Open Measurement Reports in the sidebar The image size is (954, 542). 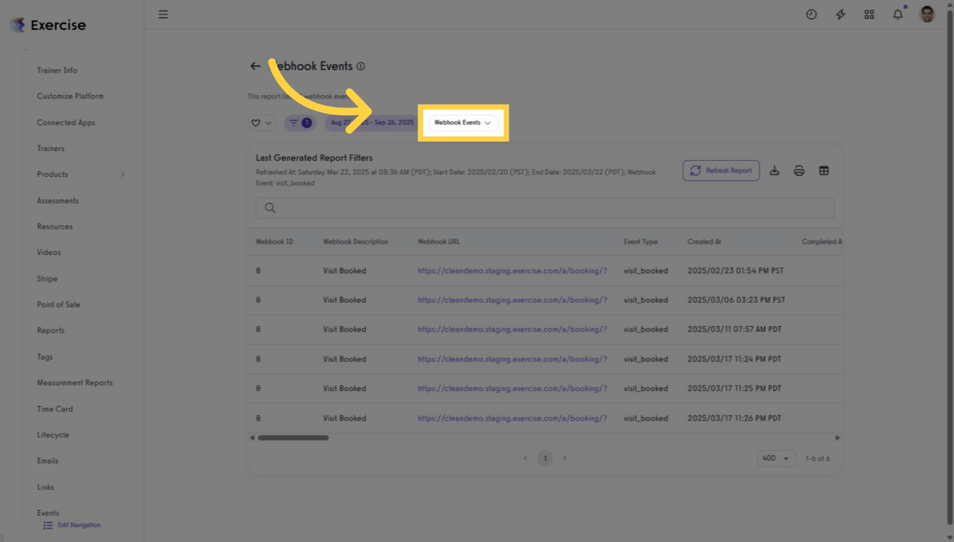74,383
